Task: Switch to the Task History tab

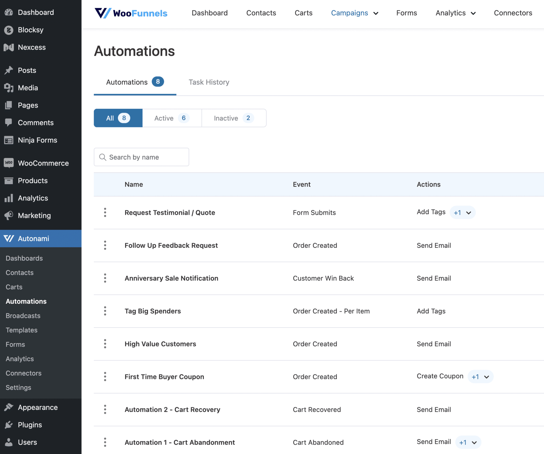Action: pos(209,82)
